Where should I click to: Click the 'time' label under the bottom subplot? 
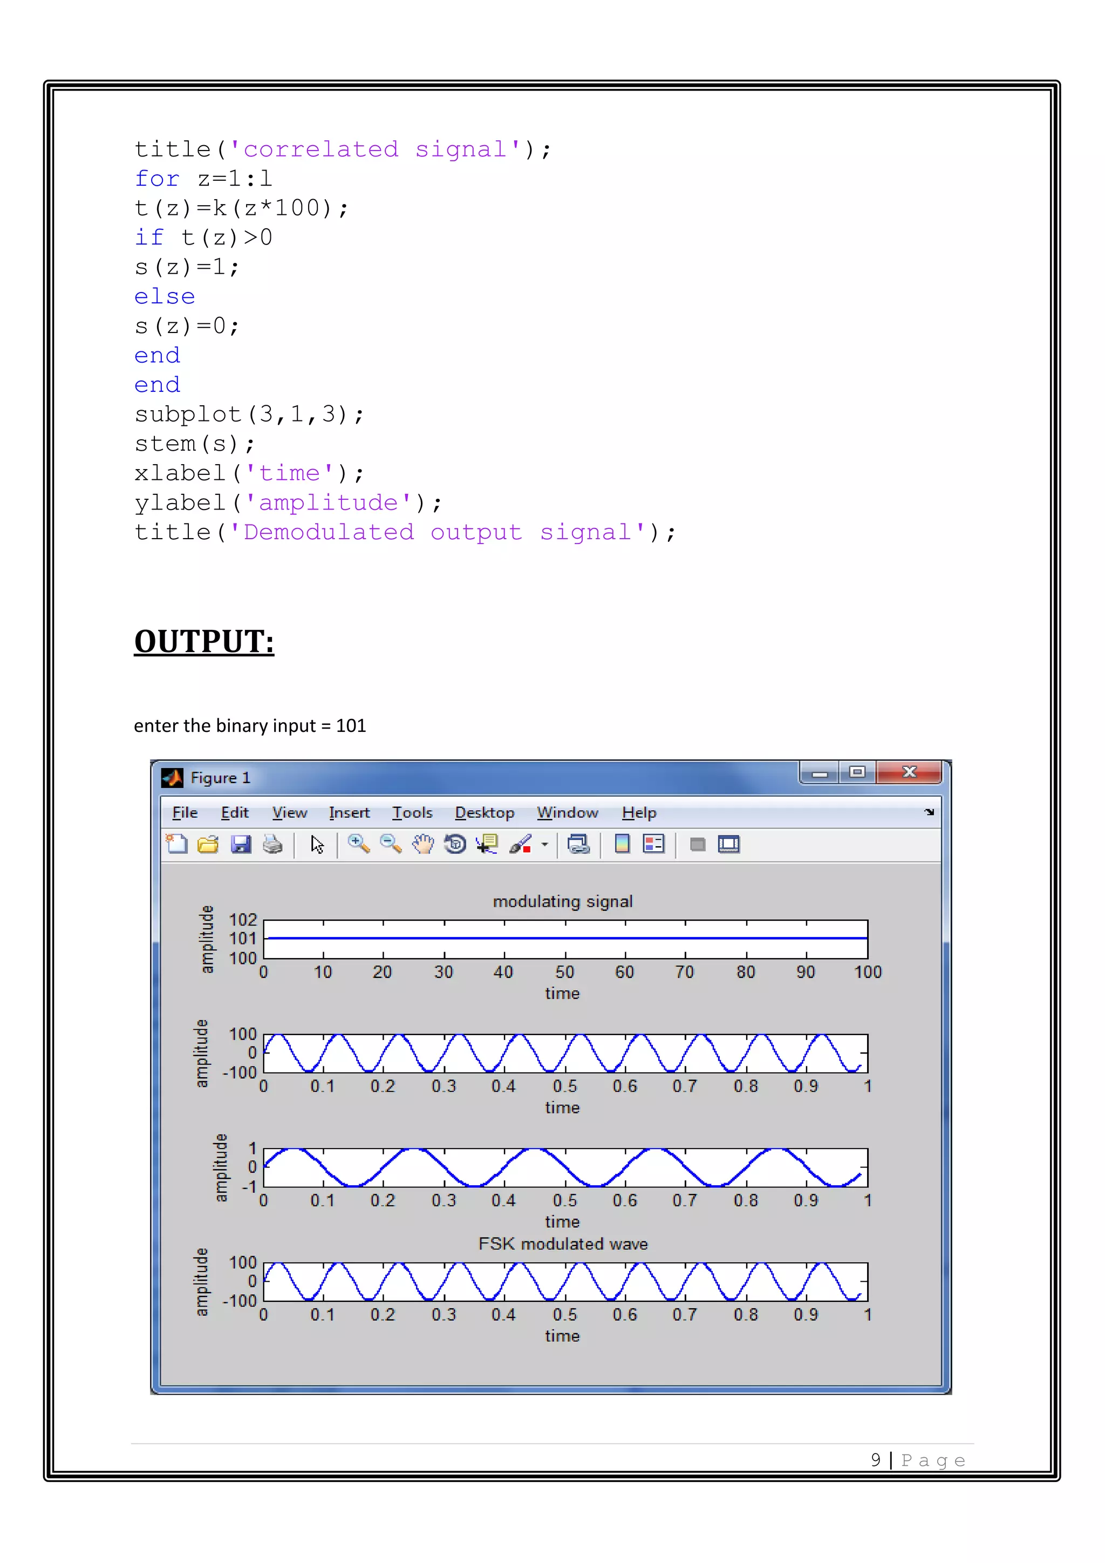pyautogui.click(x=562, y=1336)
